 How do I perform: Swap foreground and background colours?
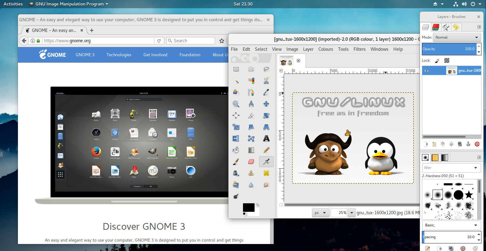coord(258,205)
